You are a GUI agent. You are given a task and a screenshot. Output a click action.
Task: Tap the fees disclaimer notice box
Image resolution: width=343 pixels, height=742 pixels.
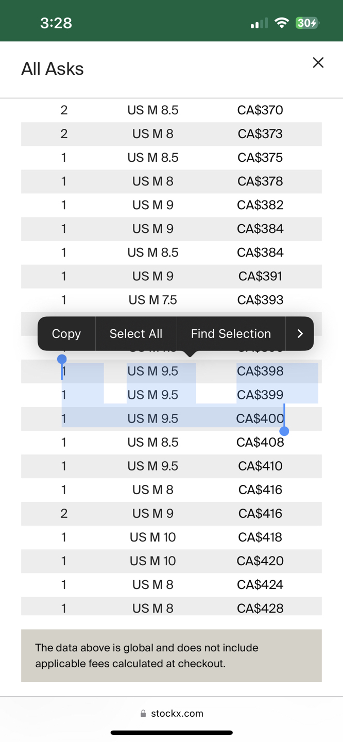point(171,655)
